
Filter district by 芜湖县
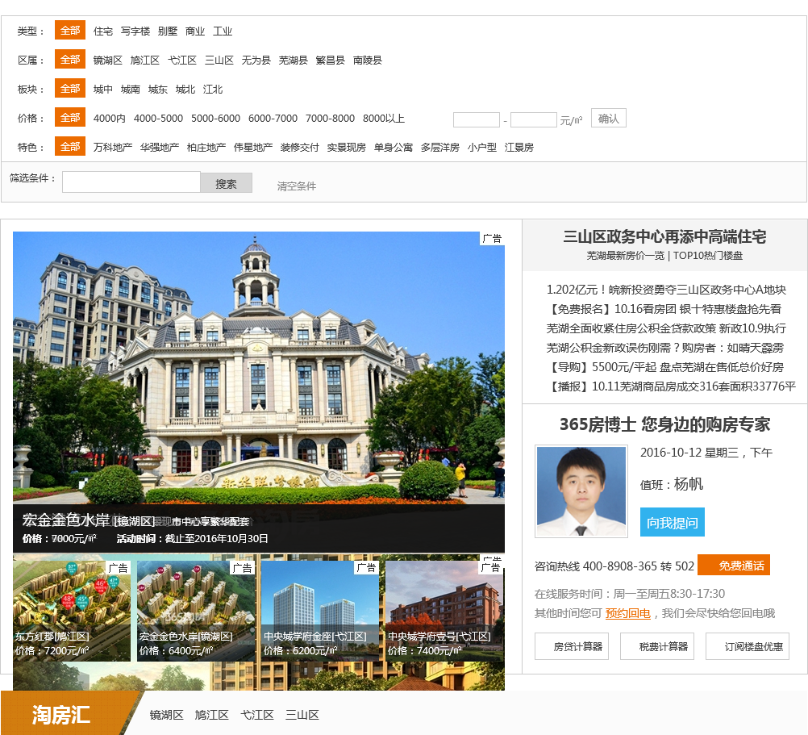click(x=294, y=61)
